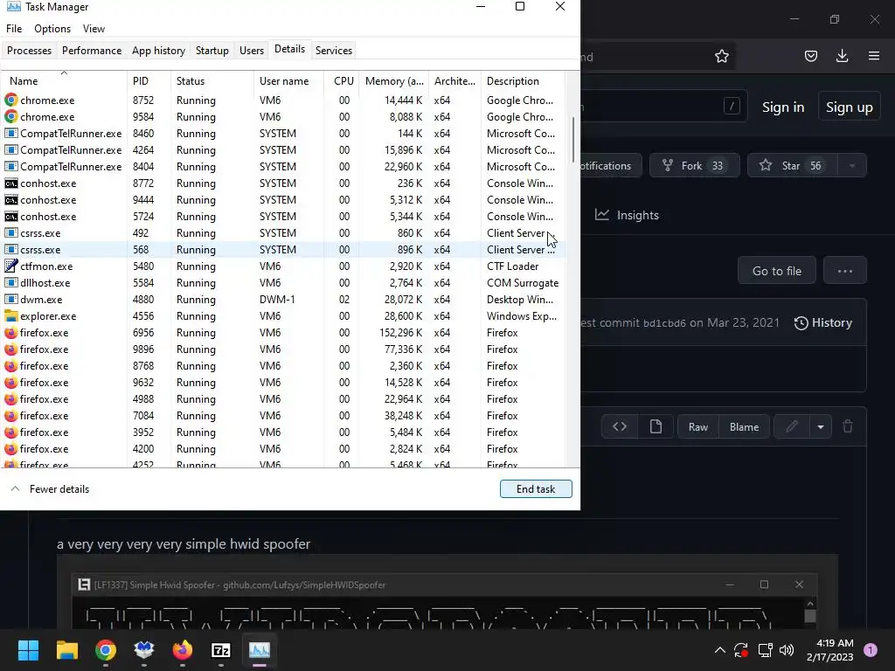Select chrome.exe with PID 8752
This screenshot has width=895, height=671.
click(x=283, y=100)
